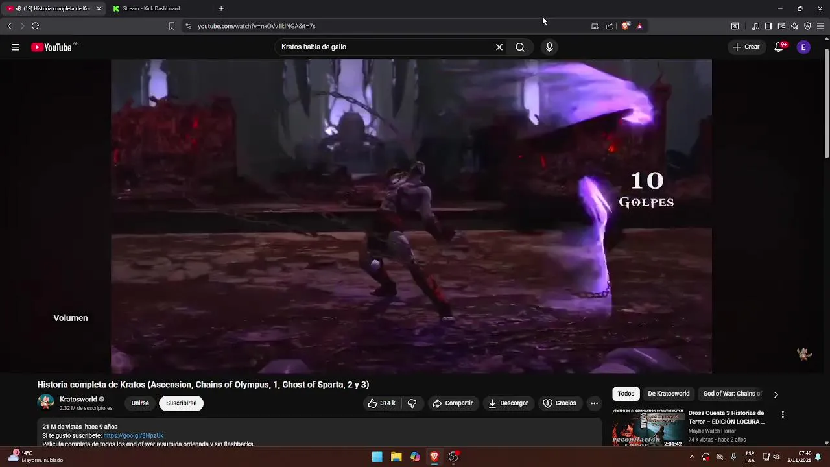
Task: Switch to Historia completa de Kratos tab
Action: (x=53, y=8)
